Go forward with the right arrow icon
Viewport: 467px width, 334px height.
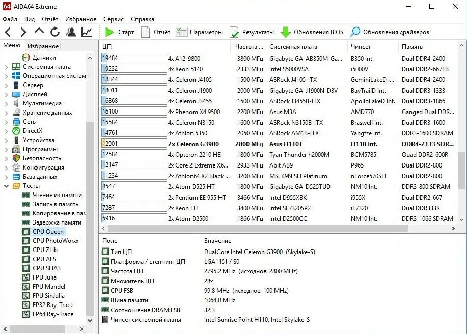(x=23, y=32)
